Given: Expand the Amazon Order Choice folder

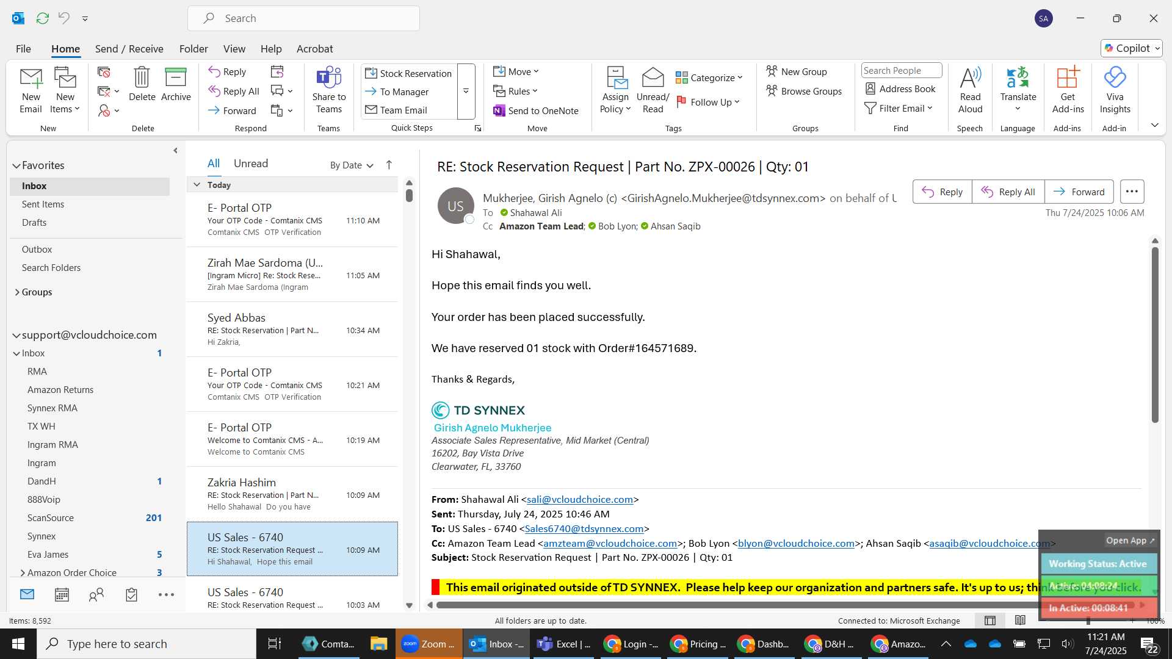Looking at the screenshot, I should pos(23,572).
